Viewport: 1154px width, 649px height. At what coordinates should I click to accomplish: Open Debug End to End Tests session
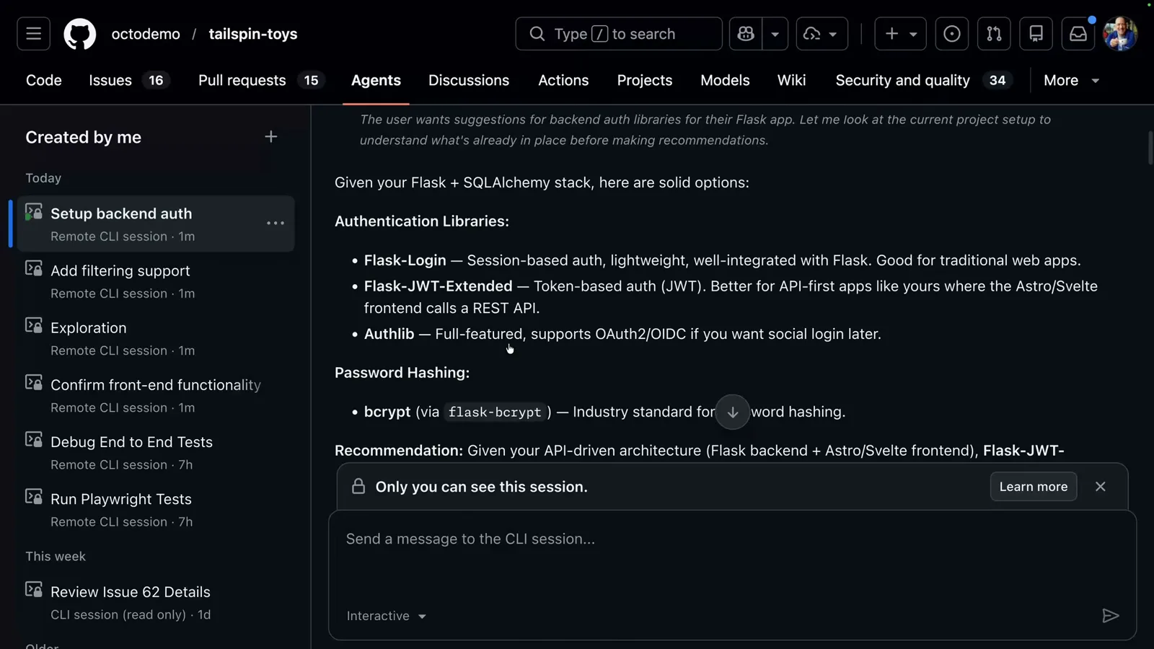pyautogui.click(x=156, y=452)
